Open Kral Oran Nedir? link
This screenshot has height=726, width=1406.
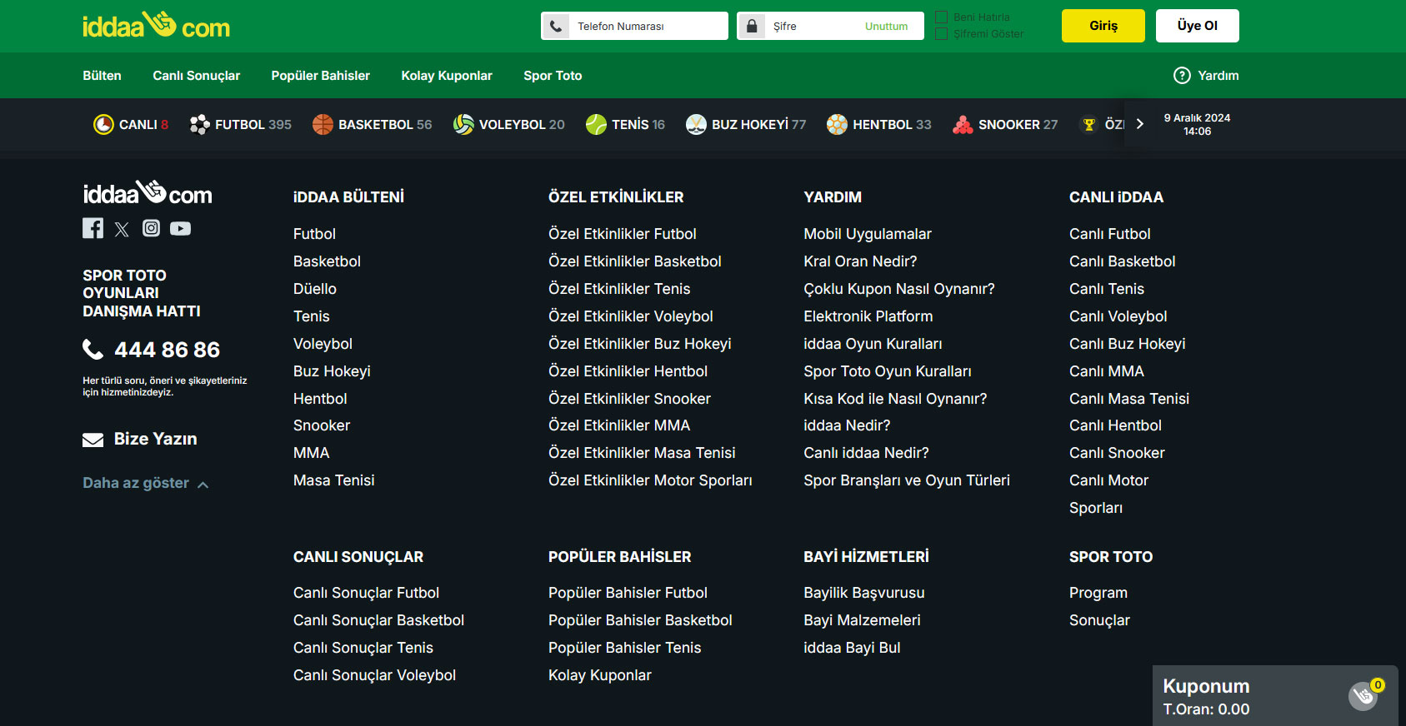(x=860, y=261)
